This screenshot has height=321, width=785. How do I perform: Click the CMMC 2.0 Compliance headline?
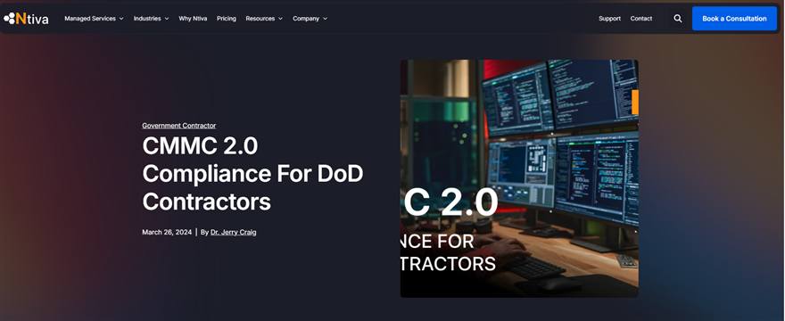click(252, 174)
